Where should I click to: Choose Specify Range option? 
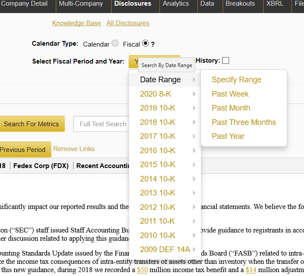[x=236, y=80]
